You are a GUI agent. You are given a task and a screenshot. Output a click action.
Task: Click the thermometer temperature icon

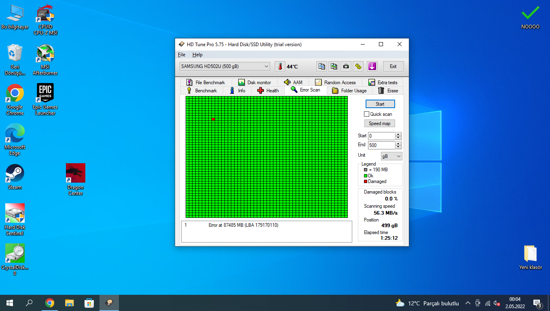280,66
